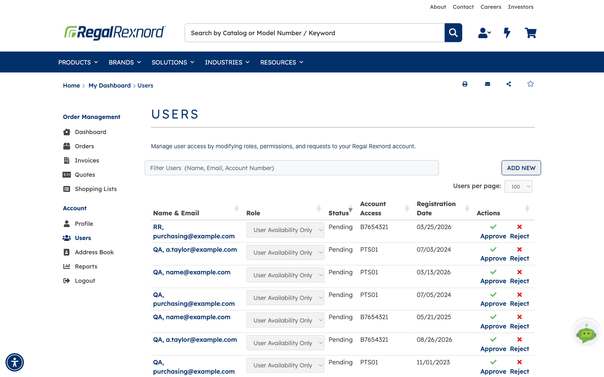Open role dropdown for user registered 07/05/2024
Screen dimensions: 604x377
285,298
